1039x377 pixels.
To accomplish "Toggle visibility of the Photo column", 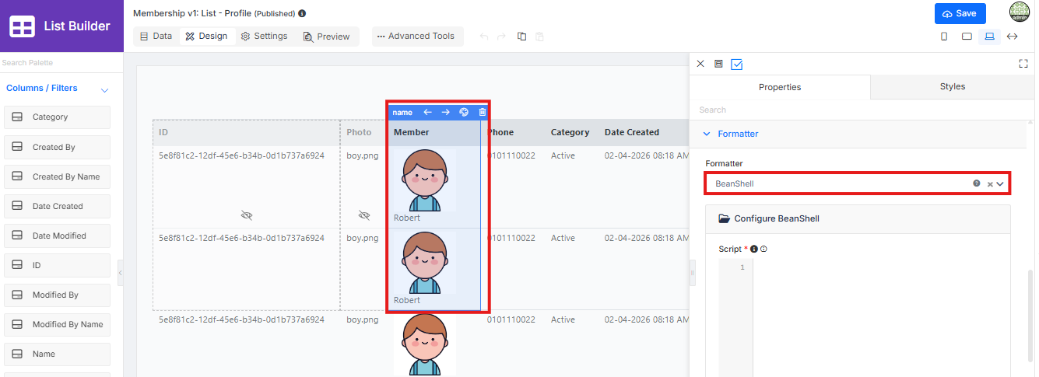I will 363,215.
